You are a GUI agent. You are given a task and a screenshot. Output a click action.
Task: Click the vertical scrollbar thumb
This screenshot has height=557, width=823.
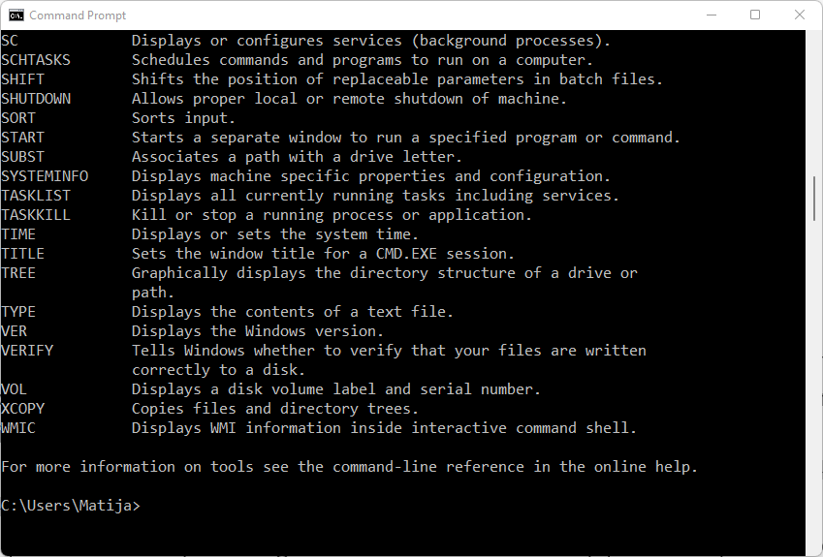tap(814, 199)
